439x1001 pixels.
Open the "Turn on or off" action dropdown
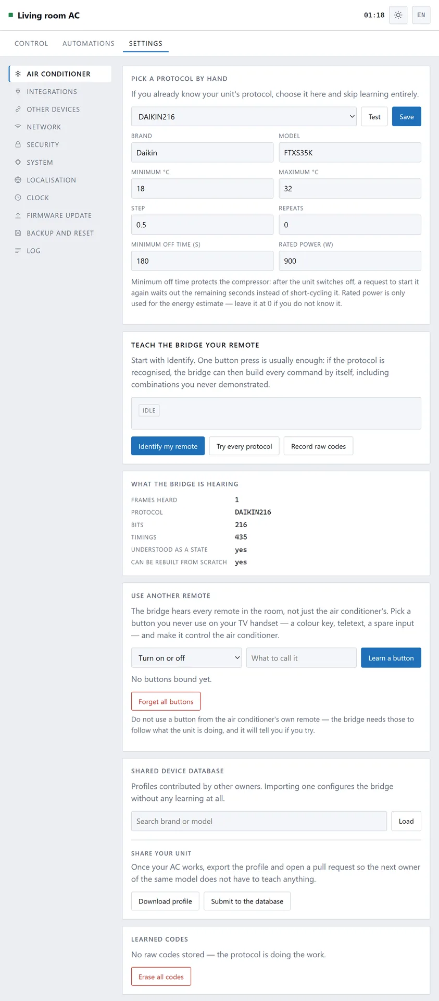point(186,658)
